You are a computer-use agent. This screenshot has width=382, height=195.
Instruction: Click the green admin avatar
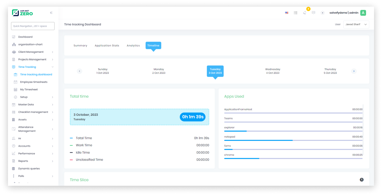[363, 13]
